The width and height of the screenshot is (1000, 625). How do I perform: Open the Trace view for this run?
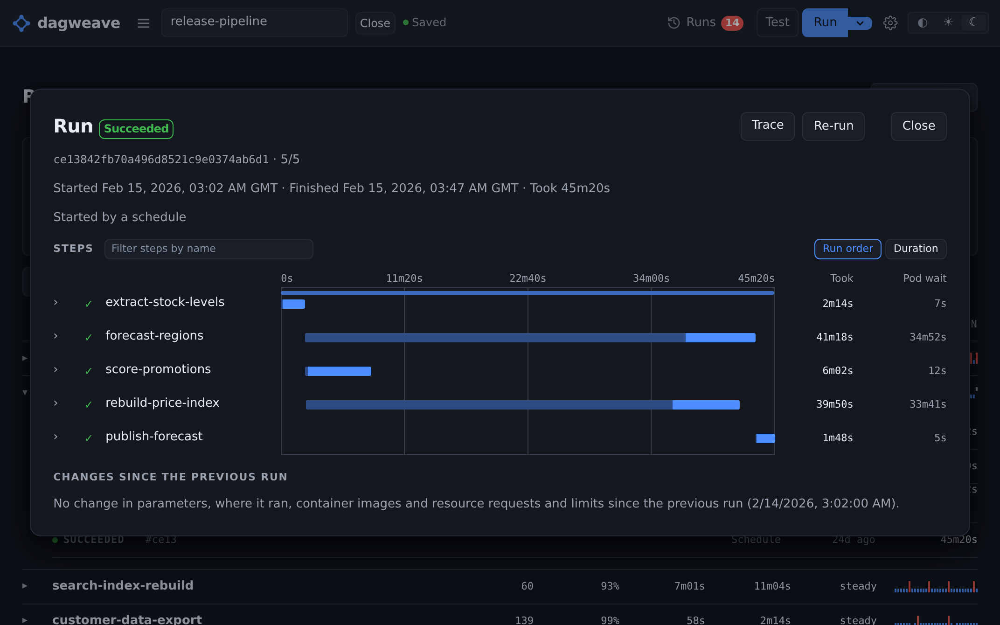767,125
